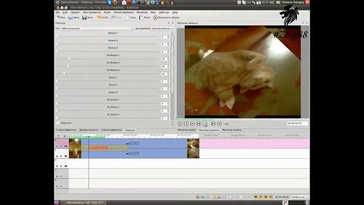This screenshot has height=205, width=364.
Task: Open the Линия времени menu
Action: (x=123, y=13)
